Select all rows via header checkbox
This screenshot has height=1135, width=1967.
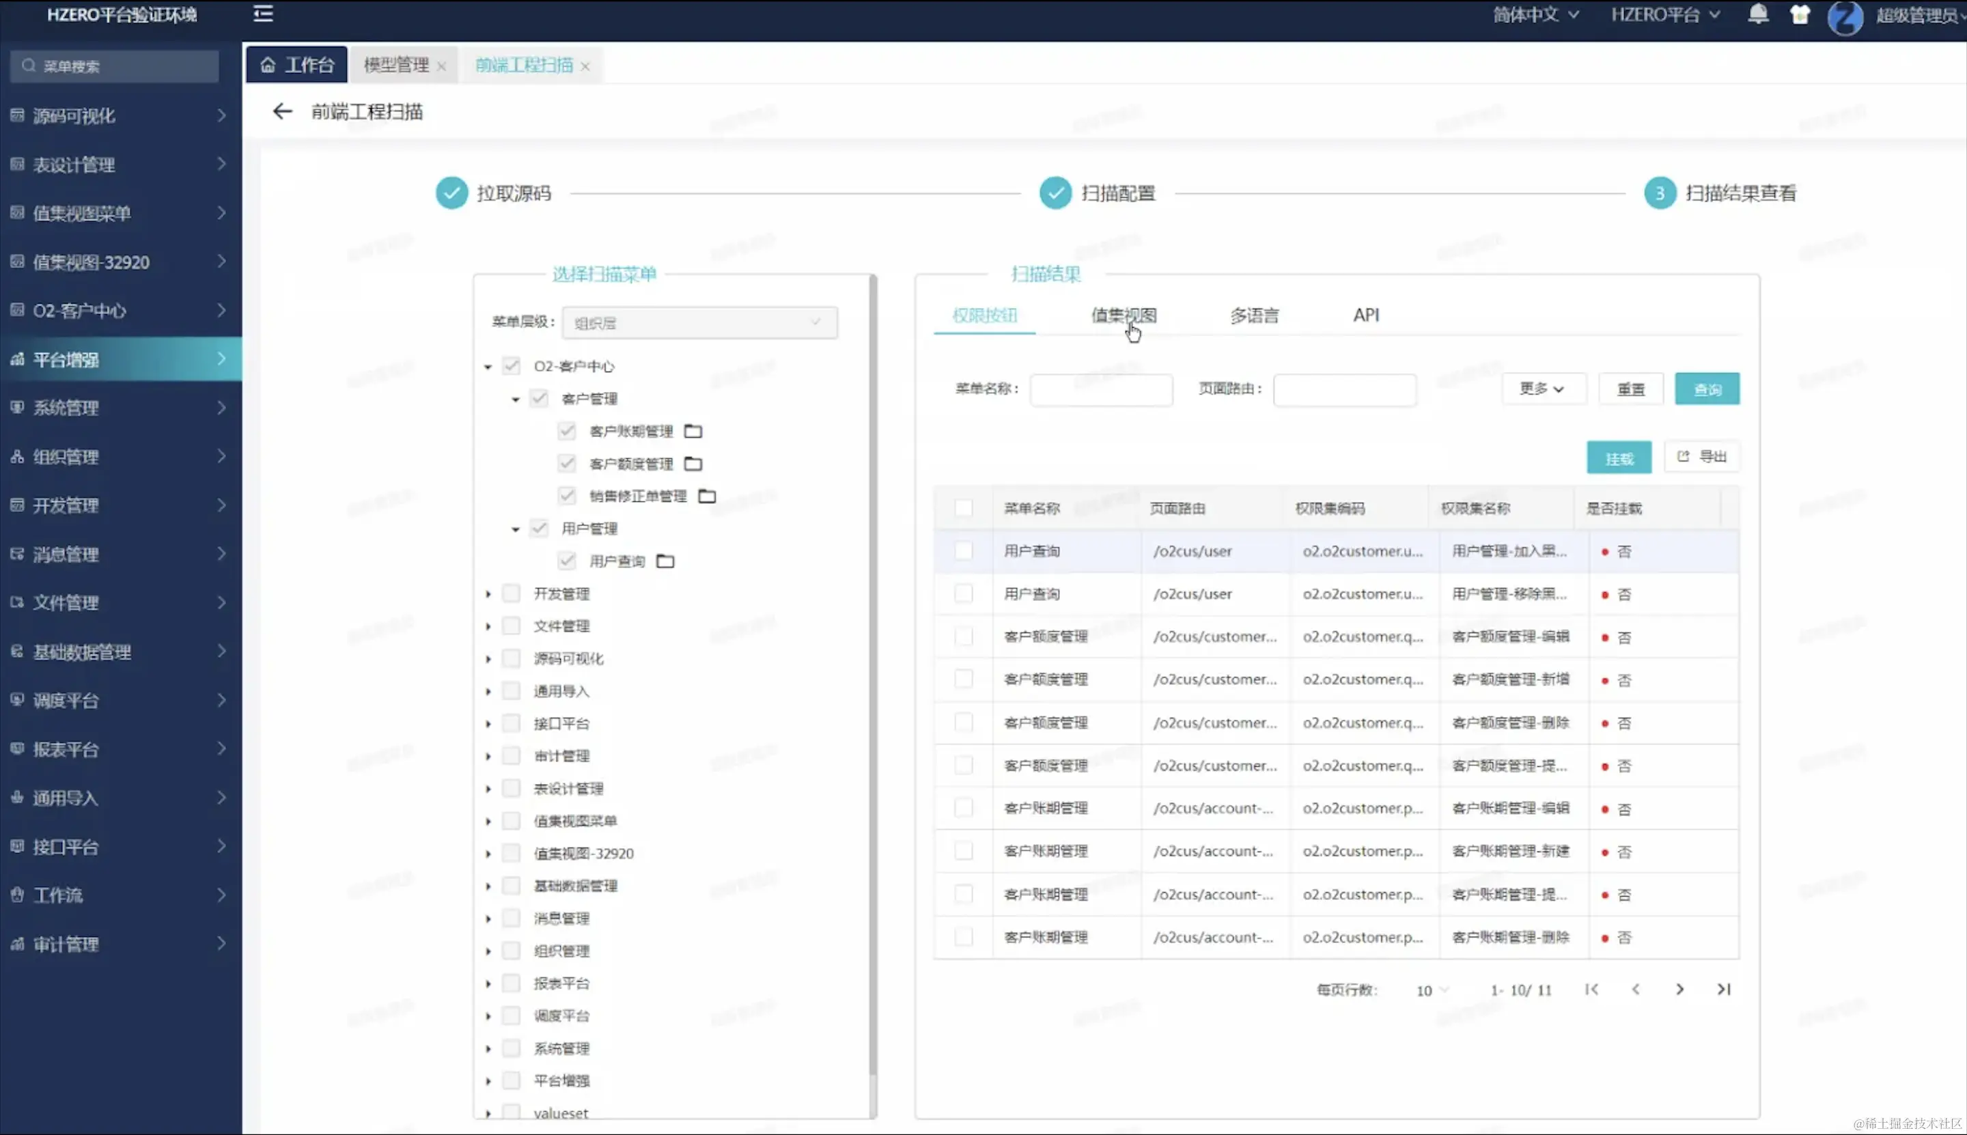[x=964, y=508]
